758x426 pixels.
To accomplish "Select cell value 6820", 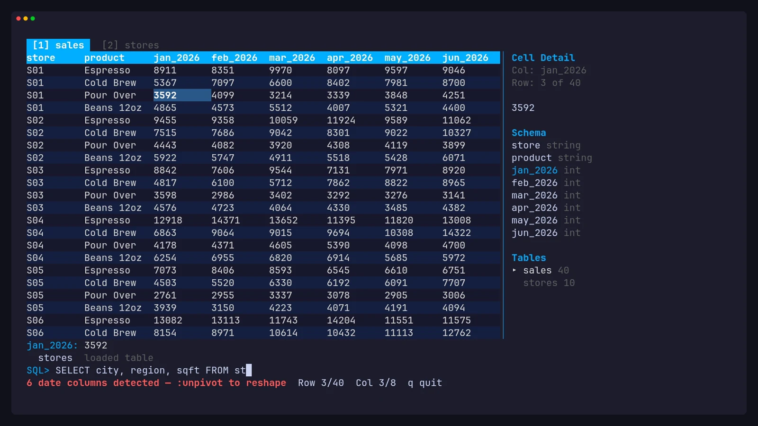I will 280,257.
